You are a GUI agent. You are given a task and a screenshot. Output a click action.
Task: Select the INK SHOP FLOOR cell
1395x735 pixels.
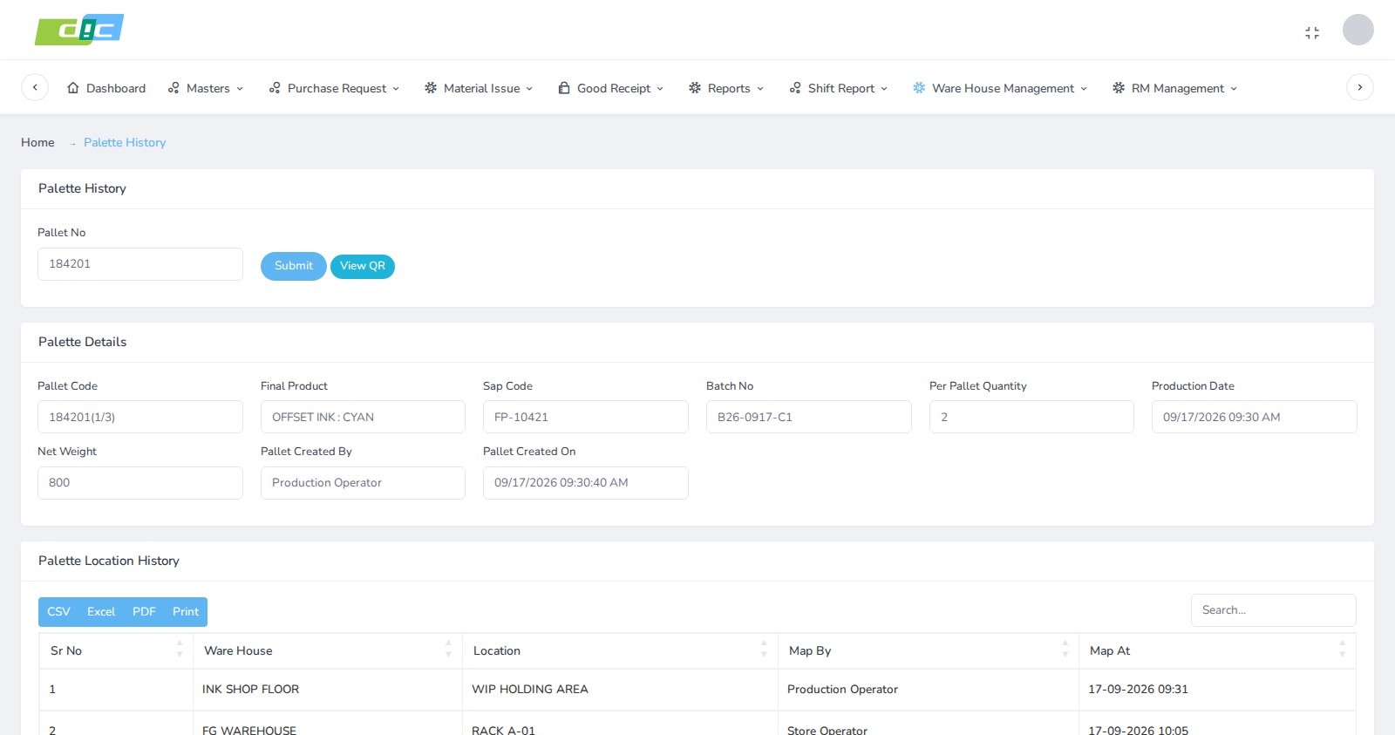click(328, 690)
